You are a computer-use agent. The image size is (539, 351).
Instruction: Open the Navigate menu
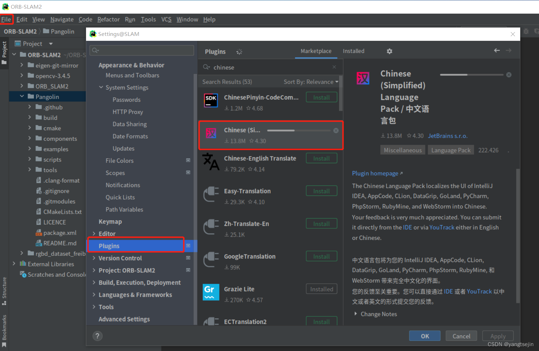click(x=62, y=19)
